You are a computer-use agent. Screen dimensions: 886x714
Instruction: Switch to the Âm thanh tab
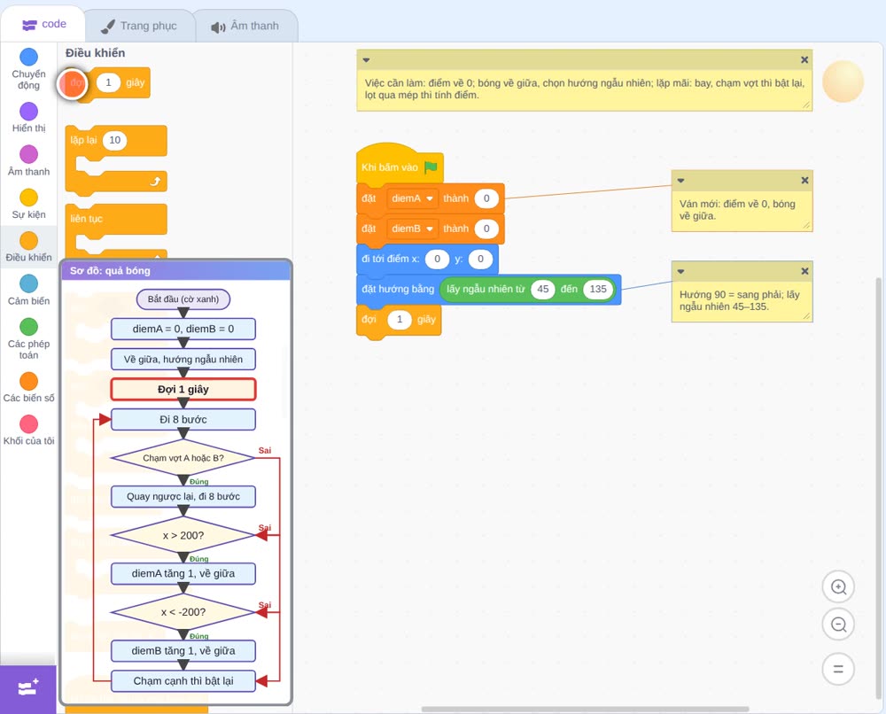pos(245,26)
